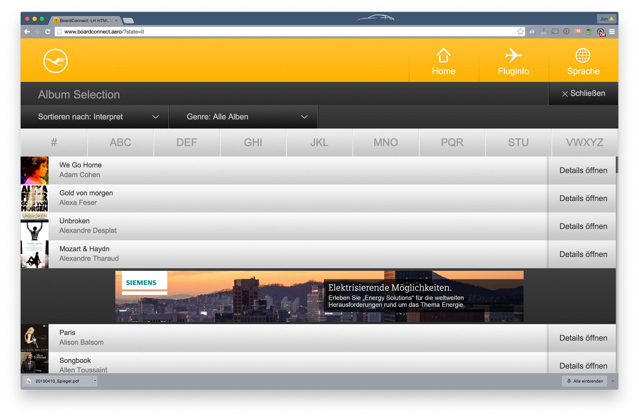Bookmark page with the star icon
639x419 pixels.
(x=520, y=32)
